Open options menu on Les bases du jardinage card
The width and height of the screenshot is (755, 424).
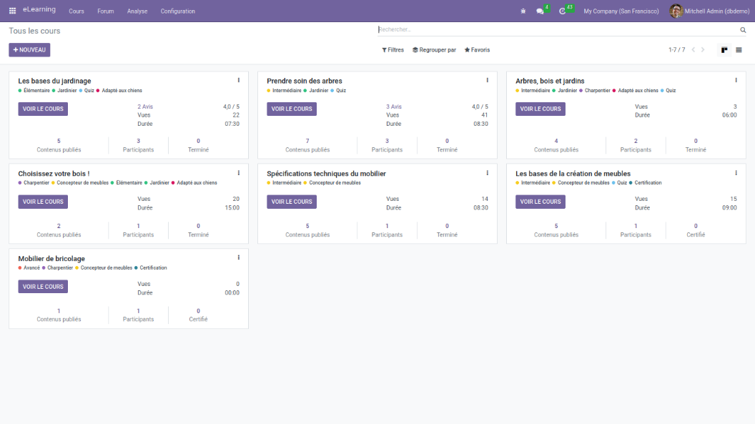239,80
